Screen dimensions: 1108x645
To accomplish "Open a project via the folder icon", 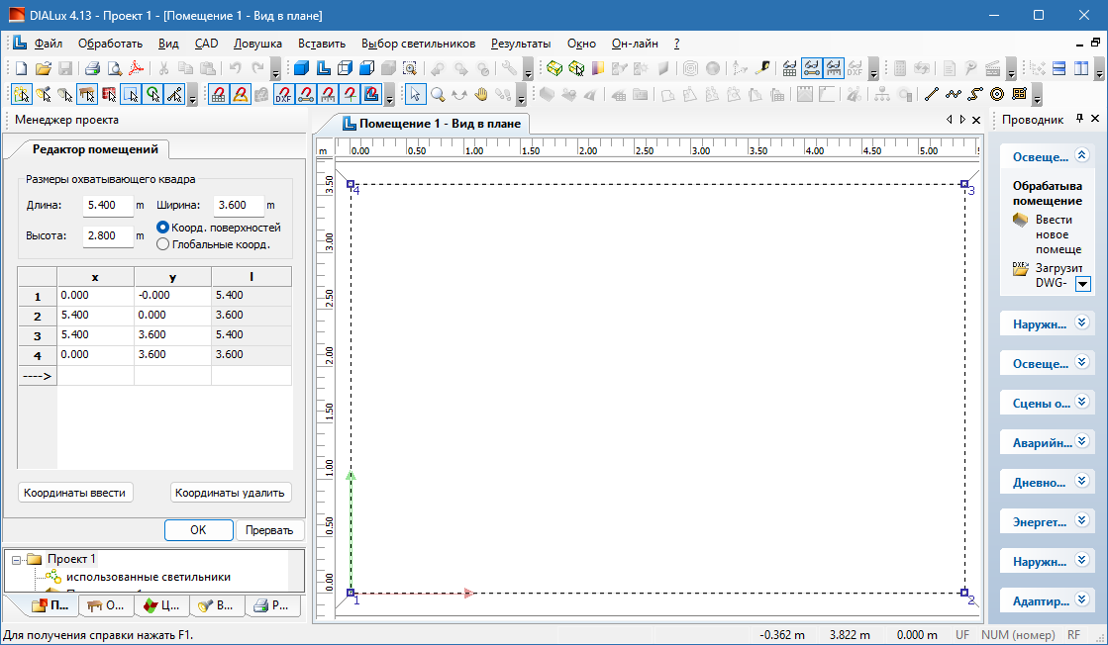I will click(44, 68).
